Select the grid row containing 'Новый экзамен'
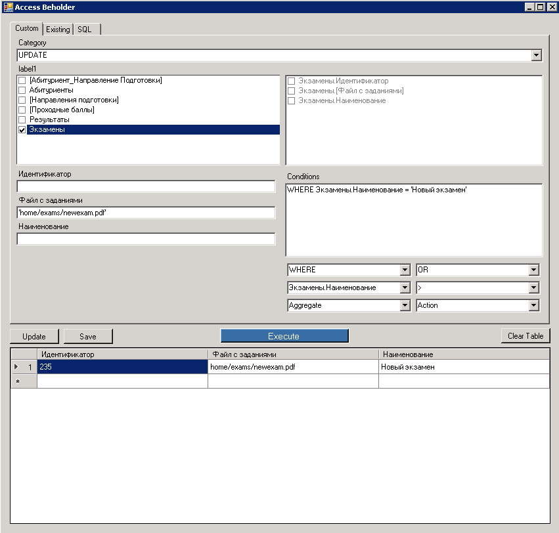The width and height of the screenshot is (559, 533). (x=427, y=366)
